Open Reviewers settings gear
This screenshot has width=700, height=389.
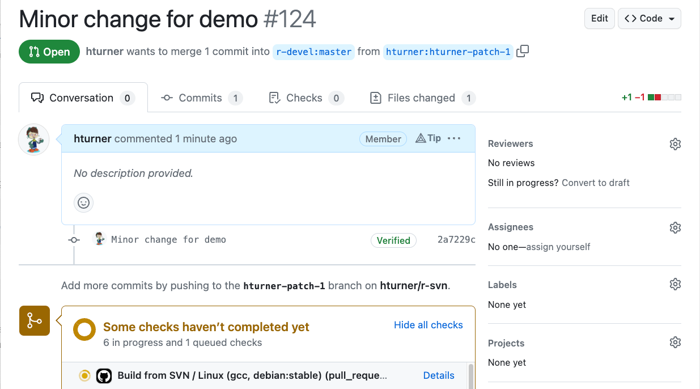[x=674, y=144]
